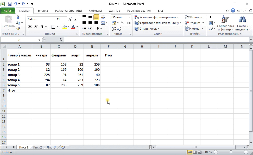Click the Удалить cells button

(195, 23)
